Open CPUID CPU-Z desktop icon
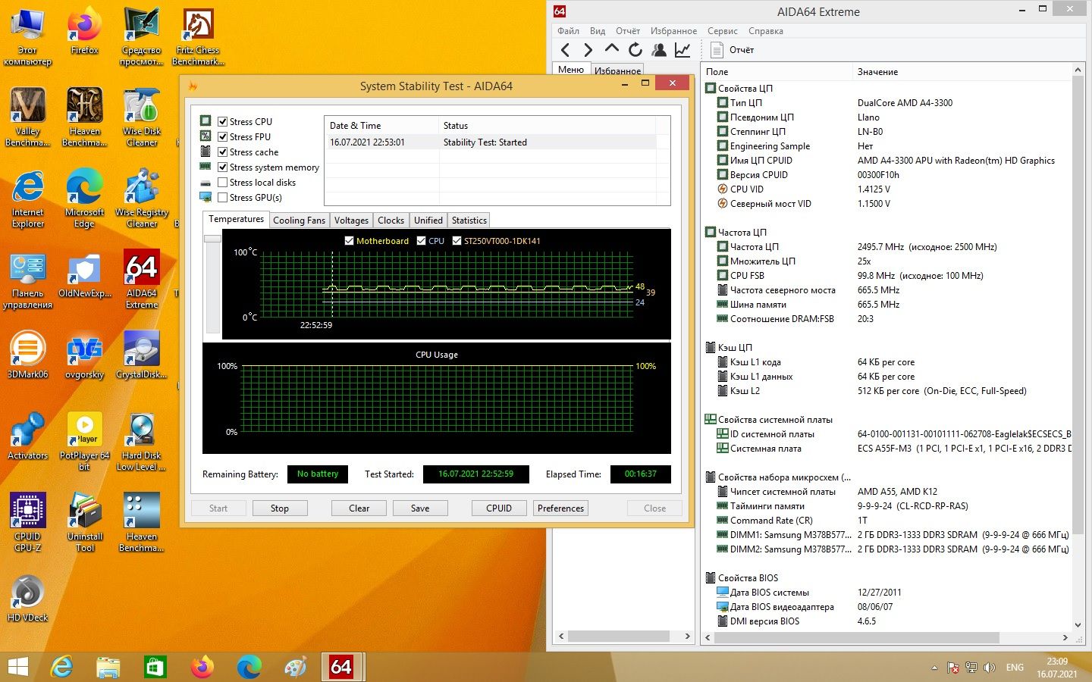 tap(27, 522)
